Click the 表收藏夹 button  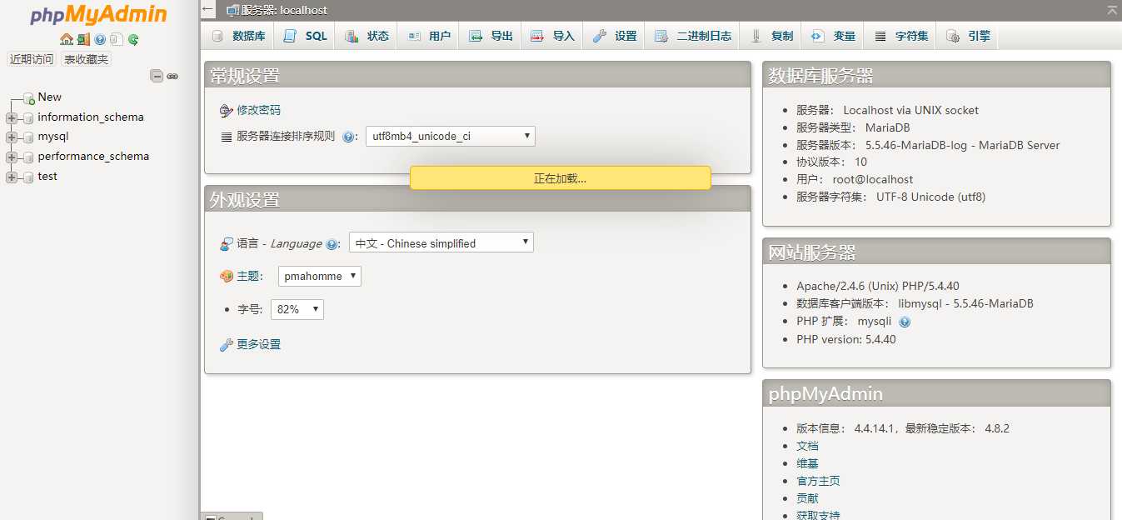coord(87,59)
